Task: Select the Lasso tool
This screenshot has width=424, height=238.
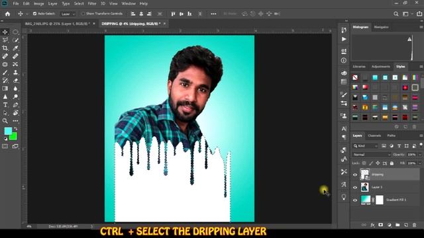Action: 5,40
